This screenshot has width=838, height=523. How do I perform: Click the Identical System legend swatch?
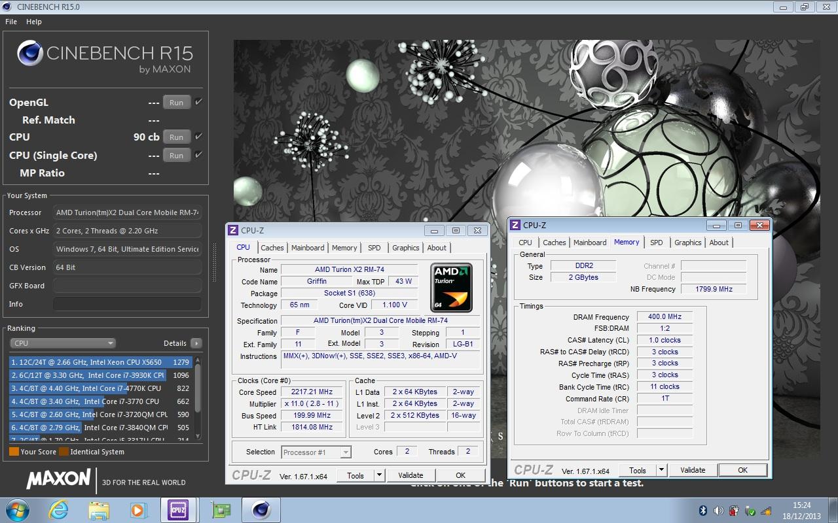click(64, 452)
